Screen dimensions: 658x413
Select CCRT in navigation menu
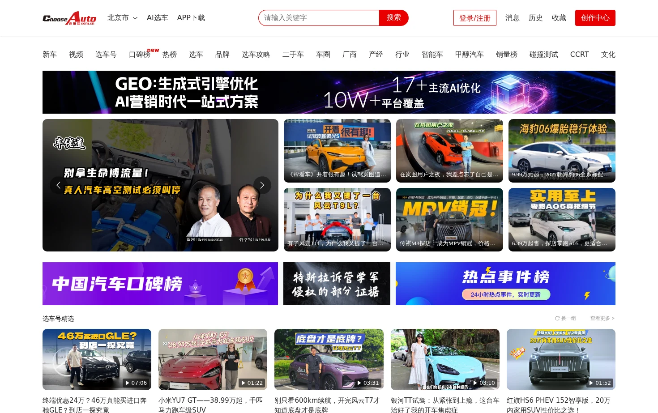(x=580, y=55)
